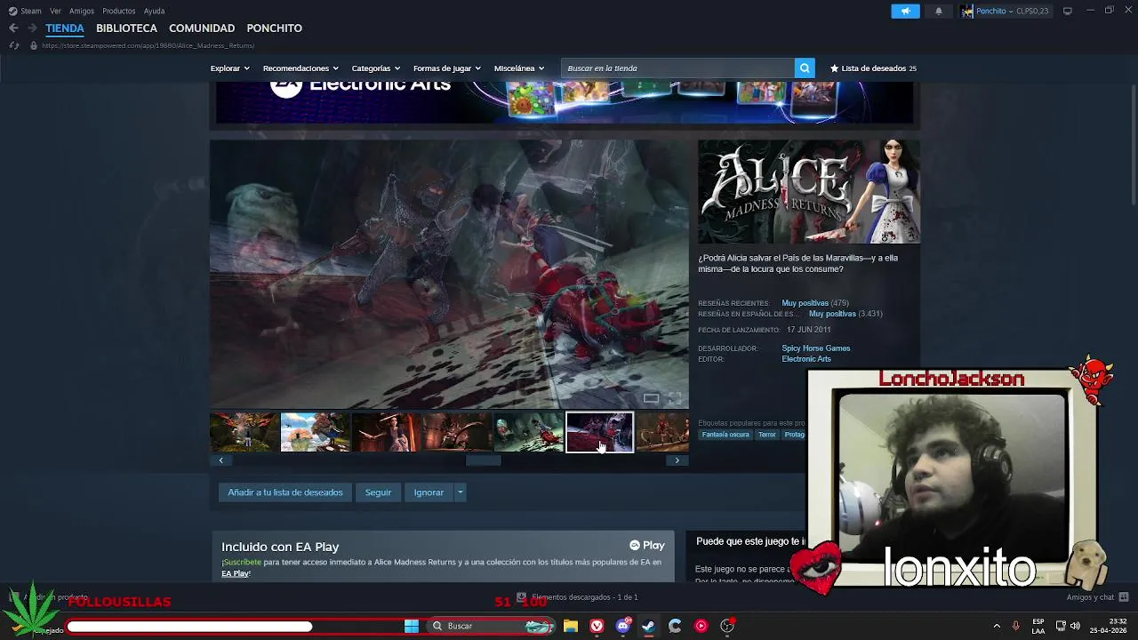Open the downloads status Elementos descargados
1138x640 pixels.
click(x=577, y=597)
